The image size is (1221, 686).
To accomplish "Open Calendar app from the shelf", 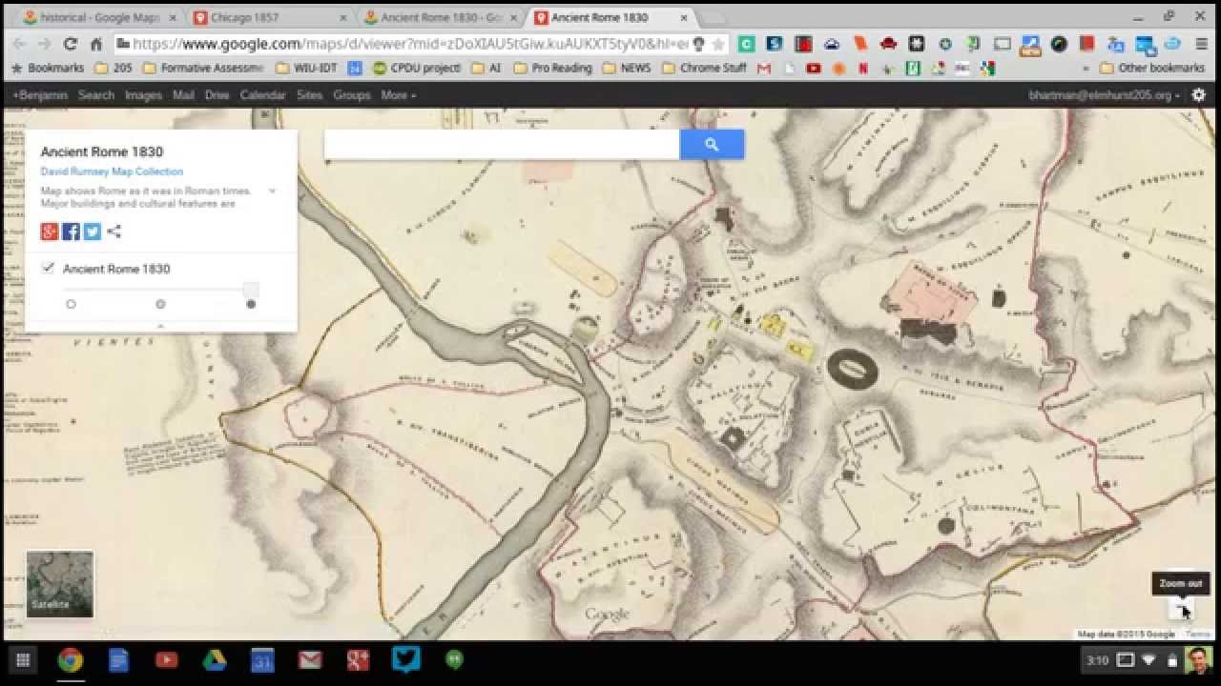I will coord(262,660).
